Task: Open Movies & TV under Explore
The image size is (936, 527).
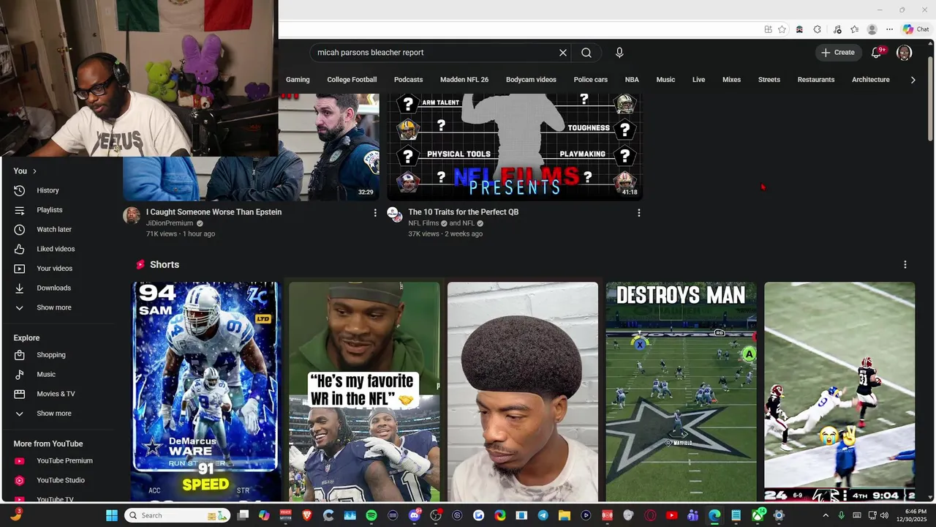Action: point(57,394)
